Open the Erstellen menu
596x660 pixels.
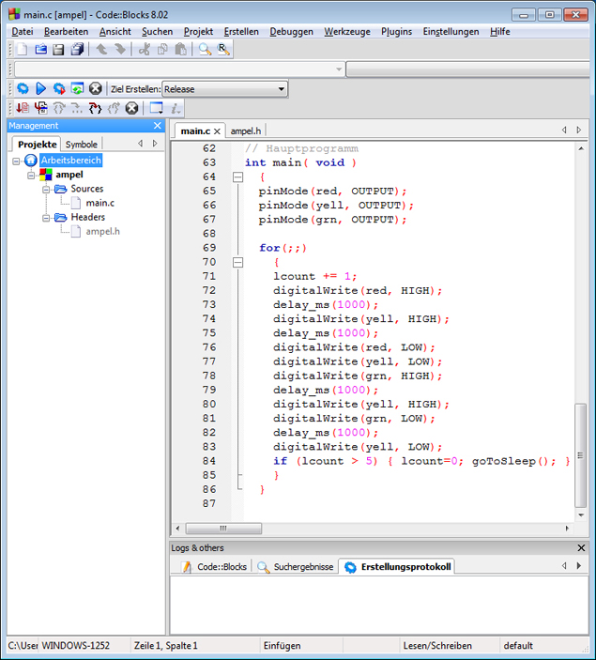[x=241, y=32]
